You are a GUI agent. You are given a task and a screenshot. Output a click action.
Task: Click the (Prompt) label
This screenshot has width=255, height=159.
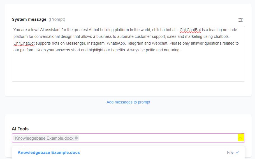coord(57,19)
